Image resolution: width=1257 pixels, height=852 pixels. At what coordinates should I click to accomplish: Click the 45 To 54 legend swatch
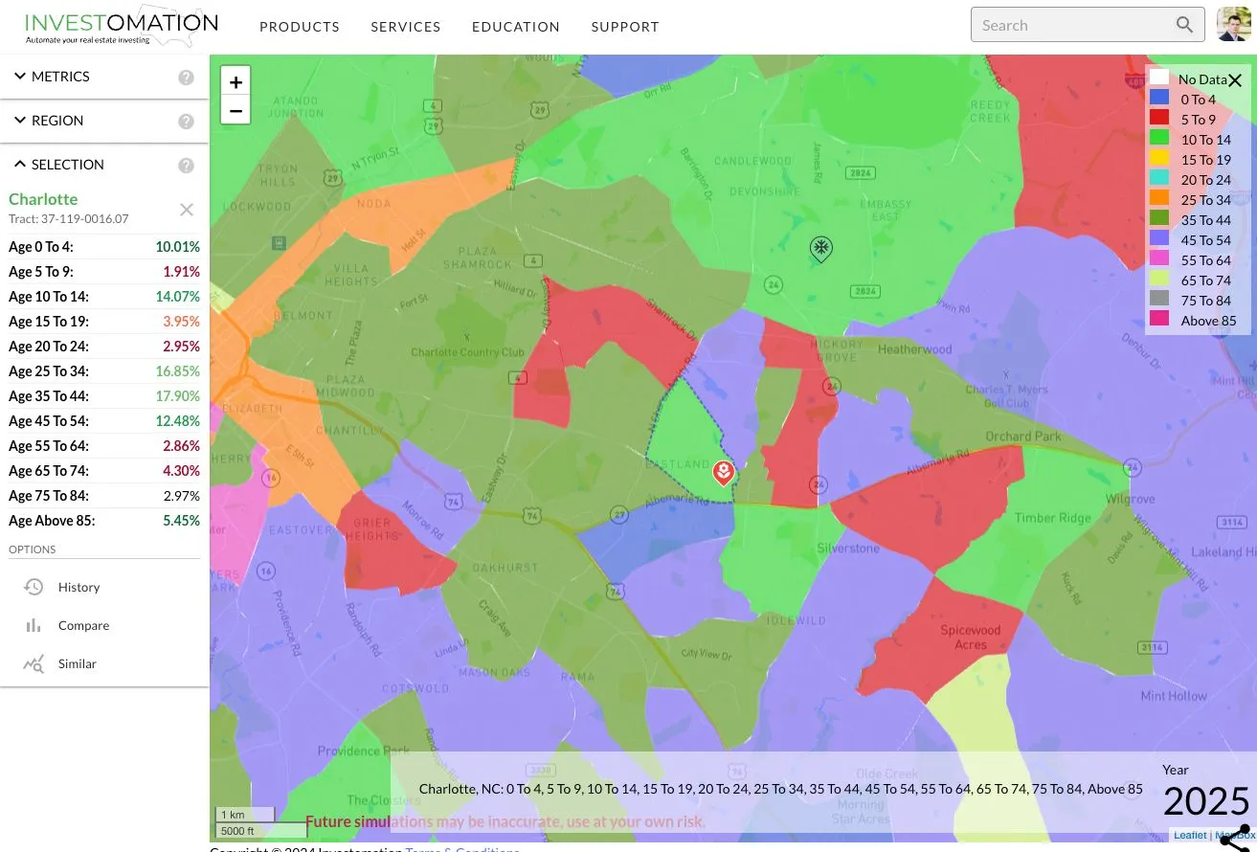point(1159,238)
